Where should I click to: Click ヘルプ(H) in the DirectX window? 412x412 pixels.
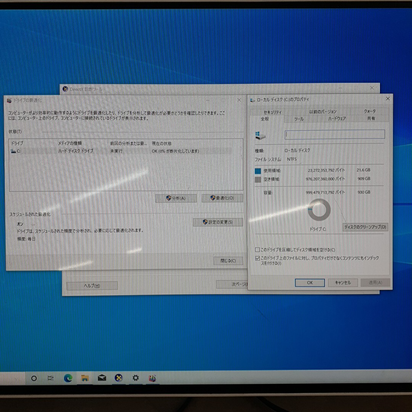(x=92, y=286)
